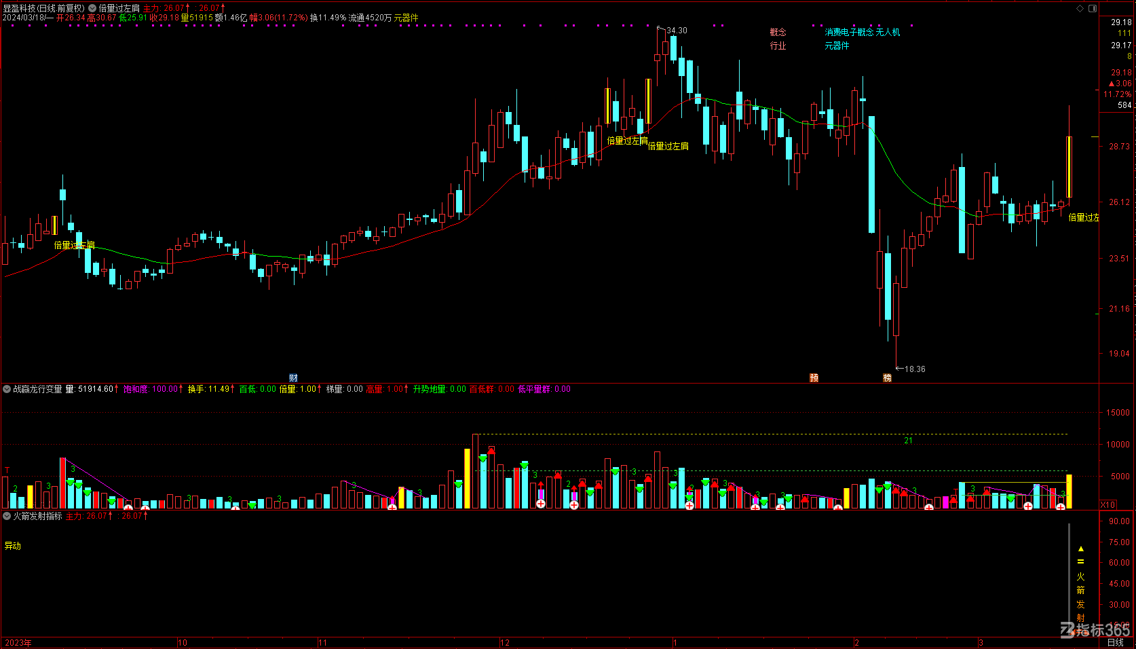Click 倍量过左肩 label under the last candle

(1084, 217)
